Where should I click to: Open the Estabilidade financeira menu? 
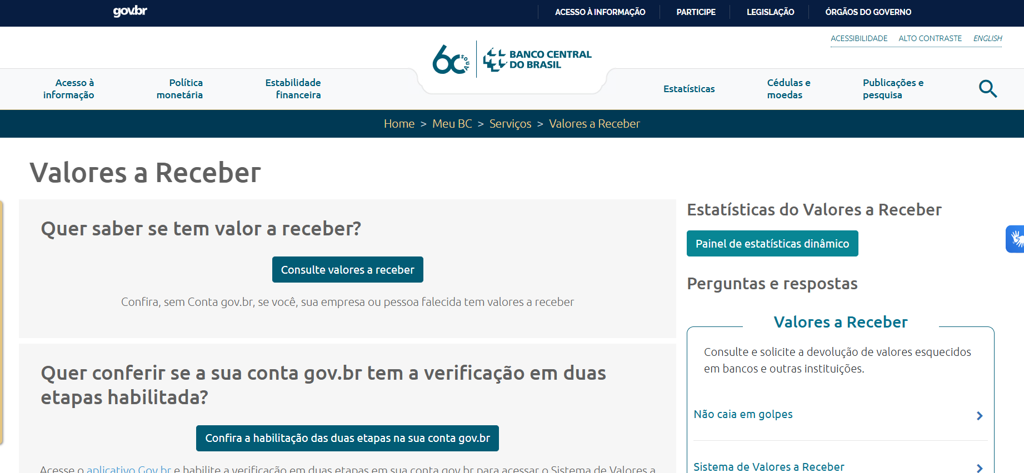pos(293,89)
